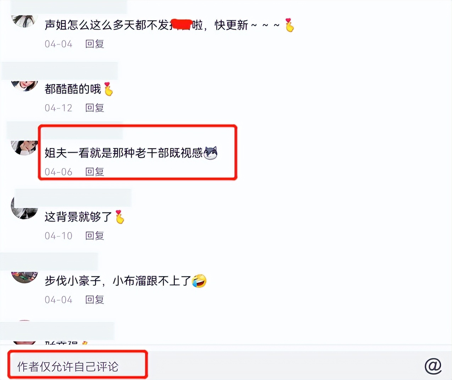Reply to the 步伐小豪子 comment
The height and width of the screenshot is (380, 452).
pos(95,300)
